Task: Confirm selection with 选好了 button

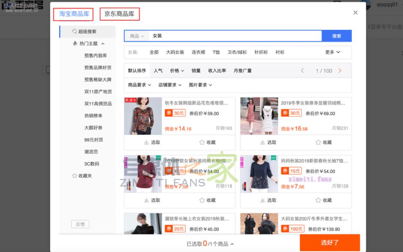Action: [x=330, y=243]
